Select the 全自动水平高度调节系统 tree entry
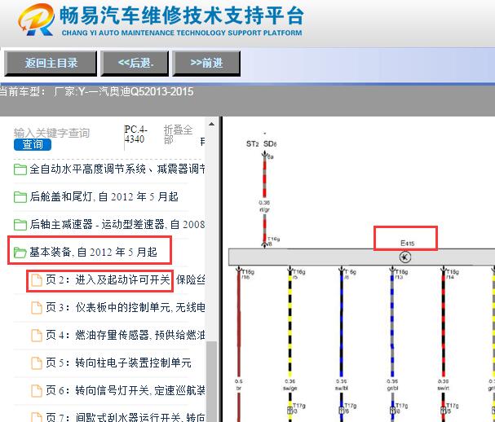This screenshot has width=495, height=422. (x=117, y=169)
